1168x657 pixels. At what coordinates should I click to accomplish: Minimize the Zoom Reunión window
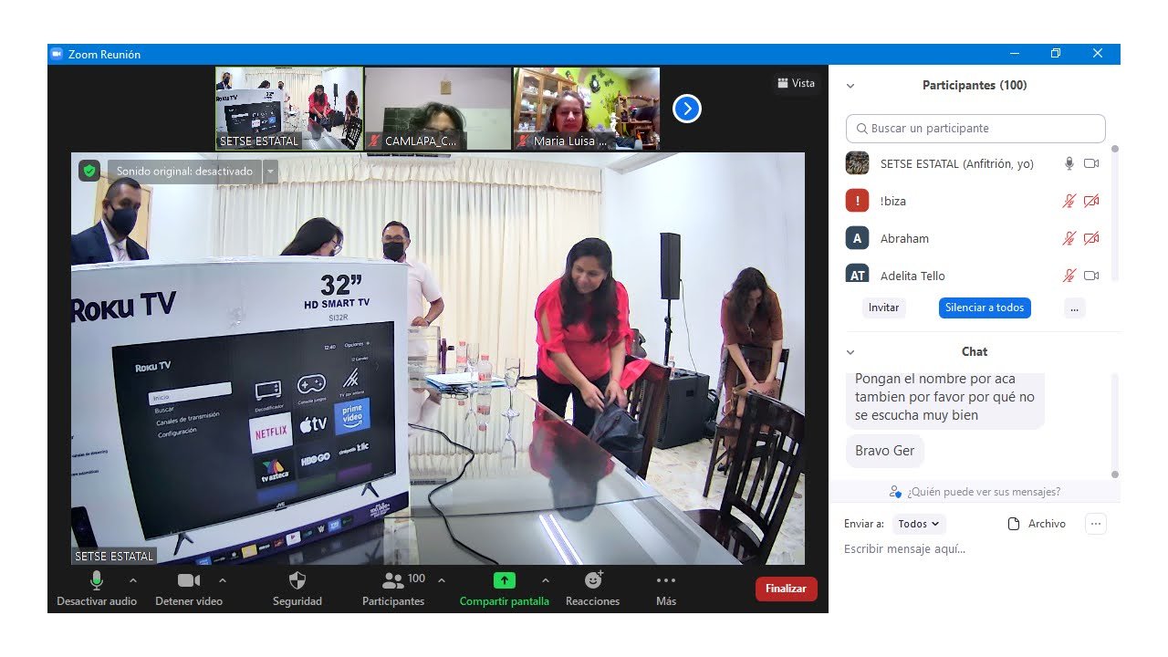(1014, 54)
